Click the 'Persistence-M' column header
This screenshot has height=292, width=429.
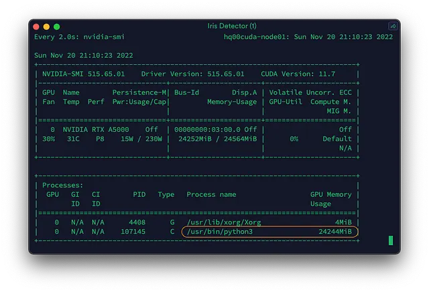[x=139, y=92]
